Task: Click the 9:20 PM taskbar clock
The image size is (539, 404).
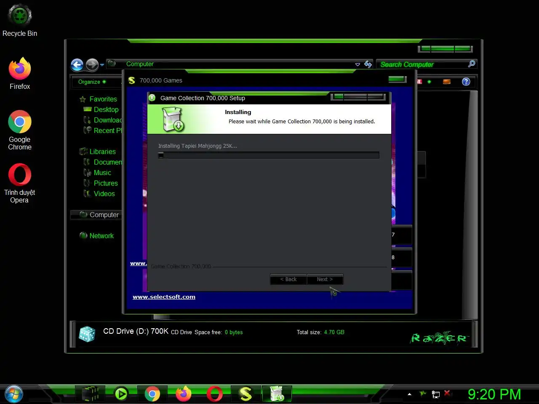Action: (494, 394)
